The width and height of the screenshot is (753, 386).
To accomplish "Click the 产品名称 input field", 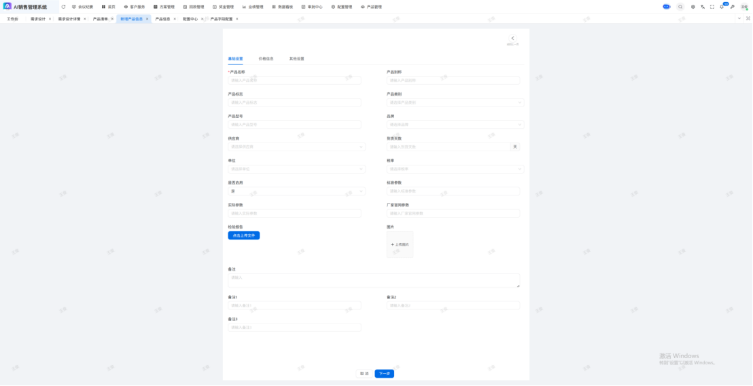I will (294, 80).
